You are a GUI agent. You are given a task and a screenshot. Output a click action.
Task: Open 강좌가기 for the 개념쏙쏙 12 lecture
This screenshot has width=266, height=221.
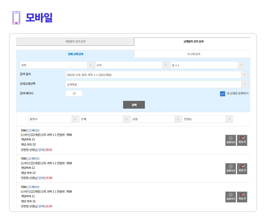pyautogui.click(x=231, y=169)
